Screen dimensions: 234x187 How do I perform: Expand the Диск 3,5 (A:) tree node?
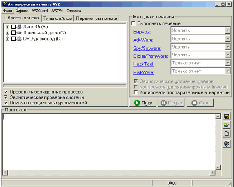click(7, 27)
